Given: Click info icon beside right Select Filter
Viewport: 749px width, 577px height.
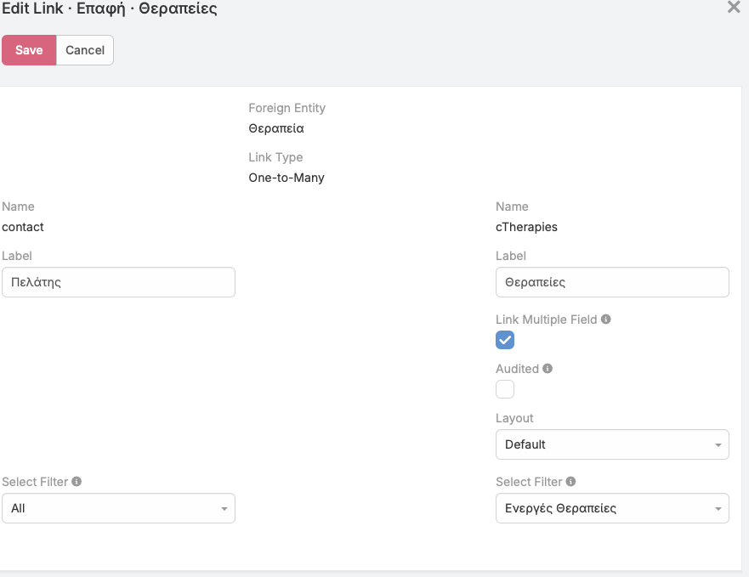Looking at the screenshot, I should point(570,482).
